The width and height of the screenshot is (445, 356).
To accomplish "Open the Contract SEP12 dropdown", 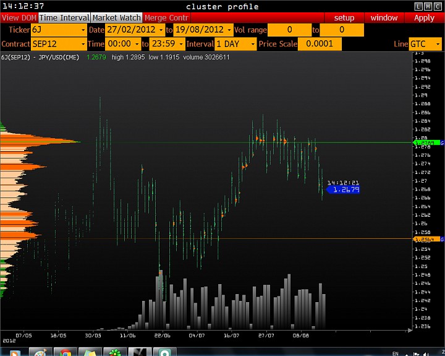I will click(83, 44).
